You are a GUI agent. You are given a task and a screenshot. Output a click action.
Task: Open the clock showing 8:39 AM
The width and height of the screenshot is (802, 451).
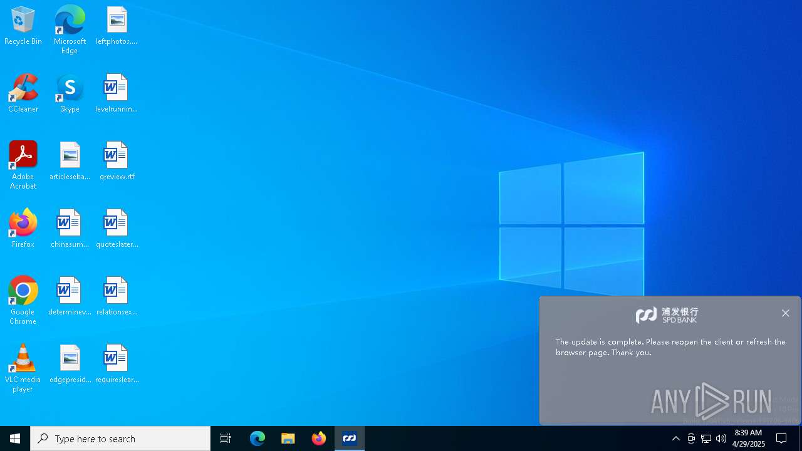pyautogui.click(x=748, y=438)
